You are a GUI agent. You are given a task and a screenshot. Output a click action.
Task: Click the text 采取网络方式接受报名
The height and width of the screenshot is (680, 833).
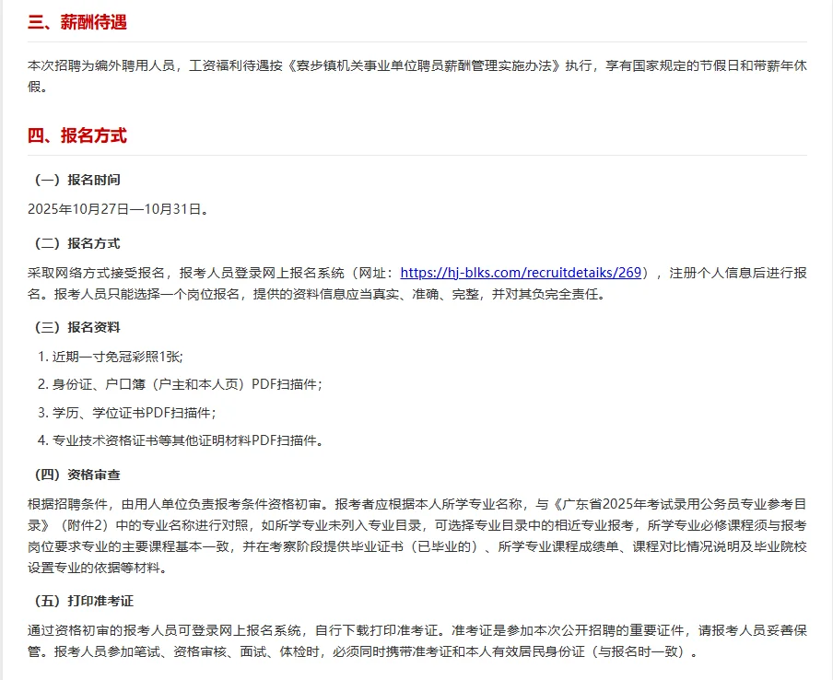coord(96,273)
